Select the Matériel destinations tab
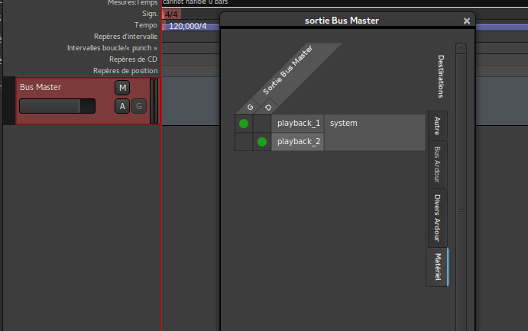The image size is (528, 331). [437, 267]
